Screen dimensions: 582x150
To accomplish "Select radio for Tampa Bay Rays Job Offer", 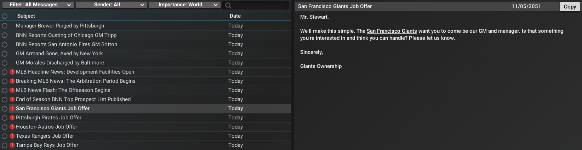I will 5,145.
